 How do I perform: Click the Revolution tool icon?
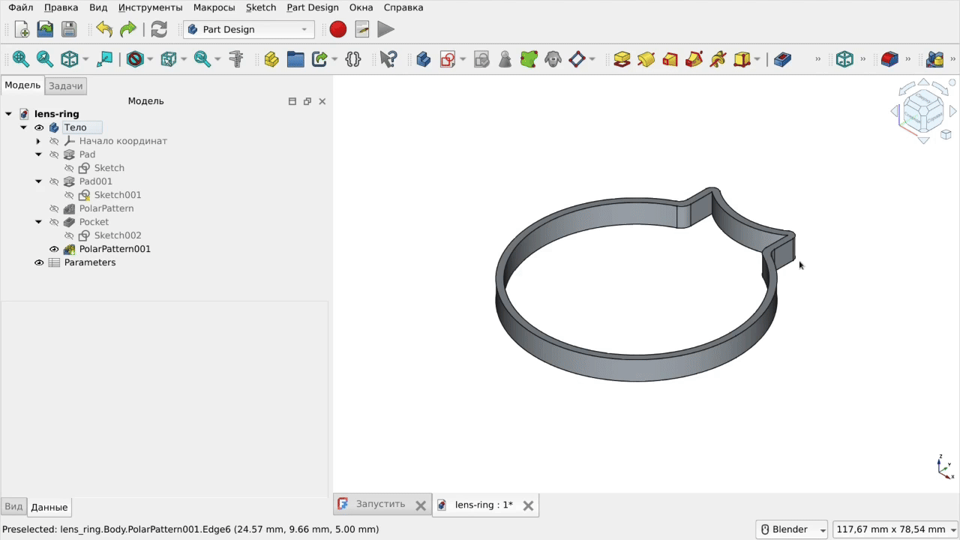[x=646, y=59]
